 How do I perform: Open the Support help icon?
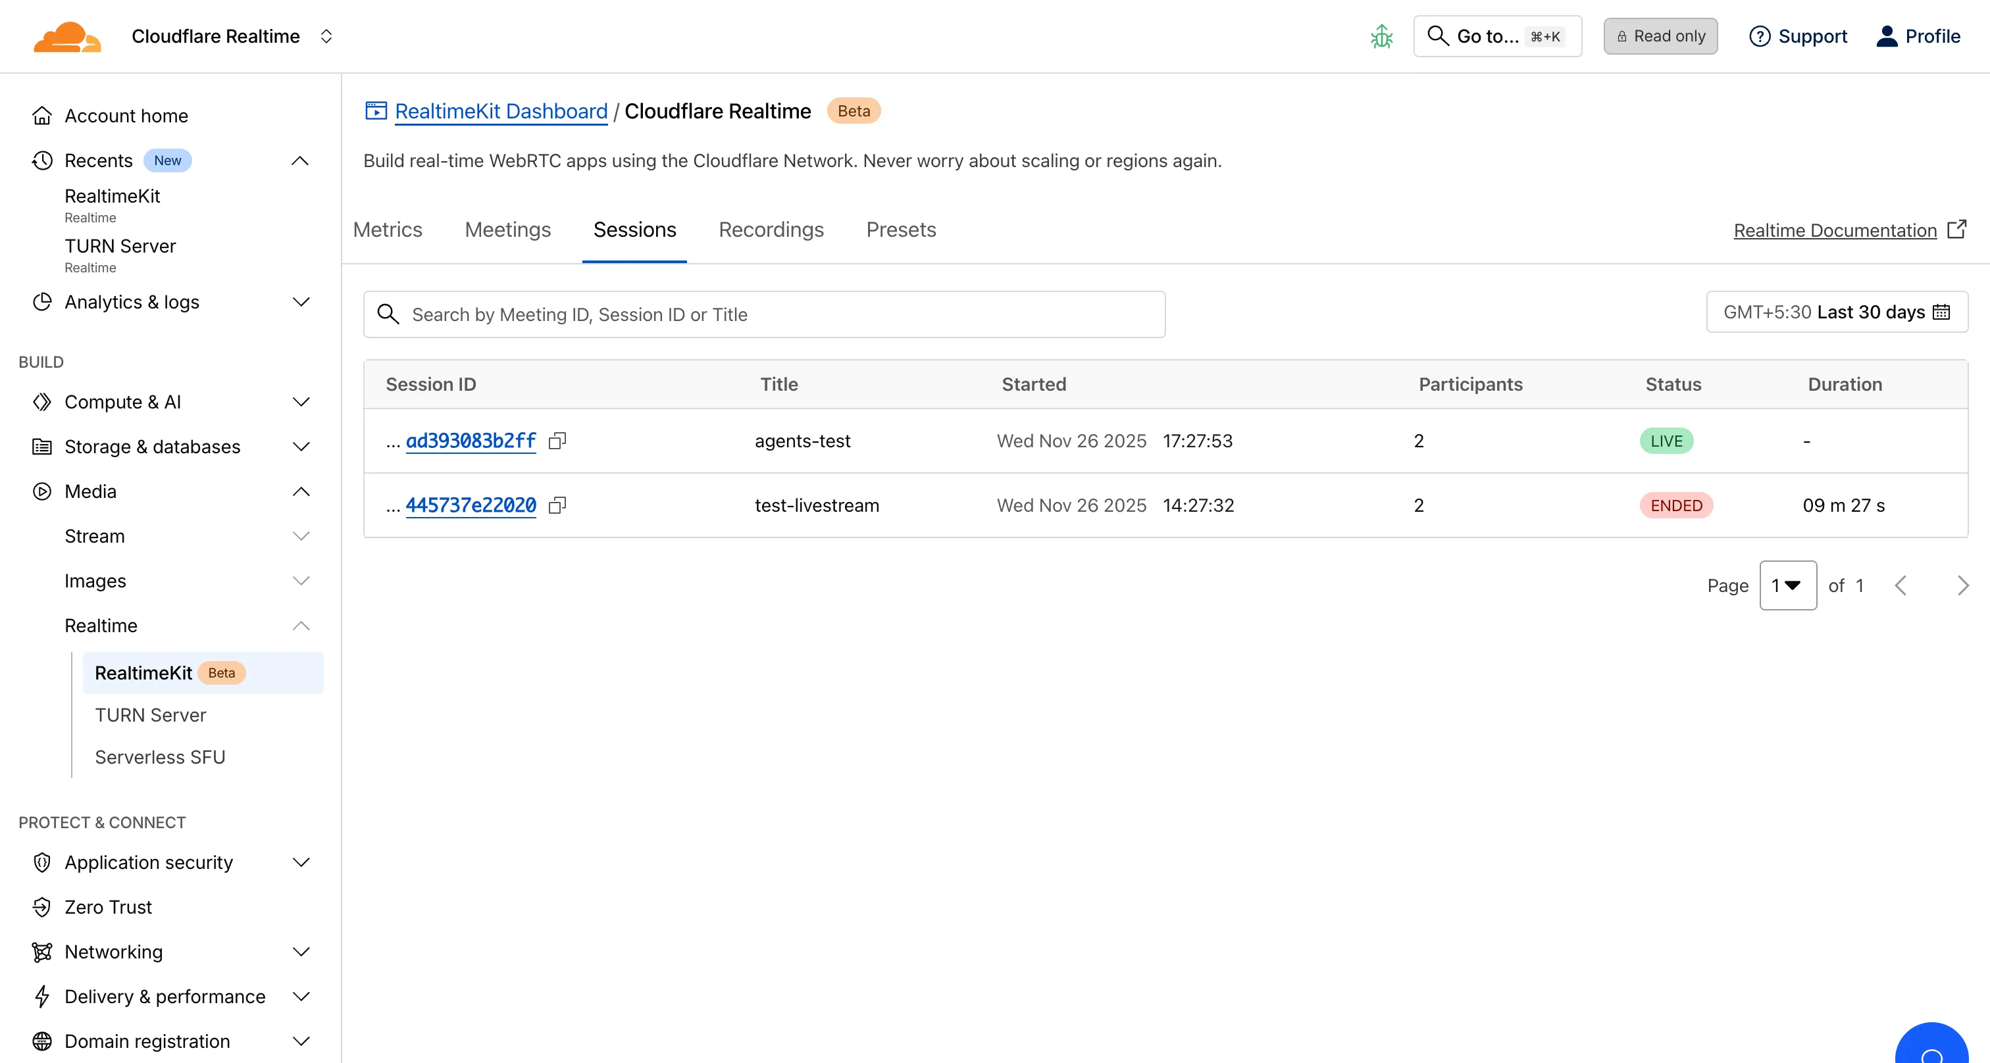1760,36
